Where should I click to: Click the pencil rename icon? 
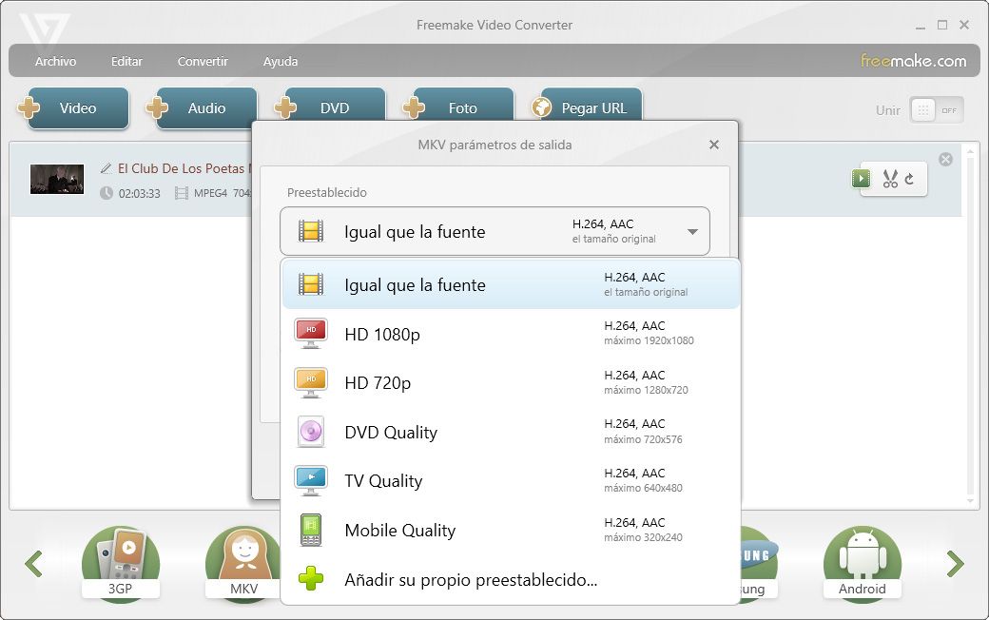107,168
